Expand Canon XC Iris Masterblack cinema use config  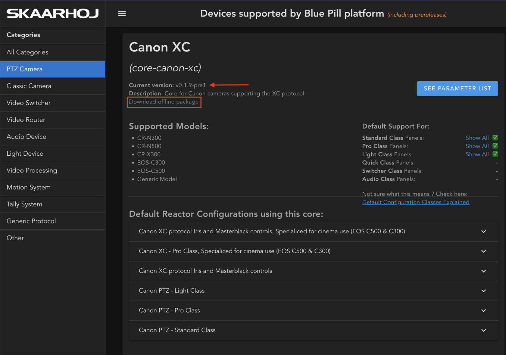tap(313, 231)
